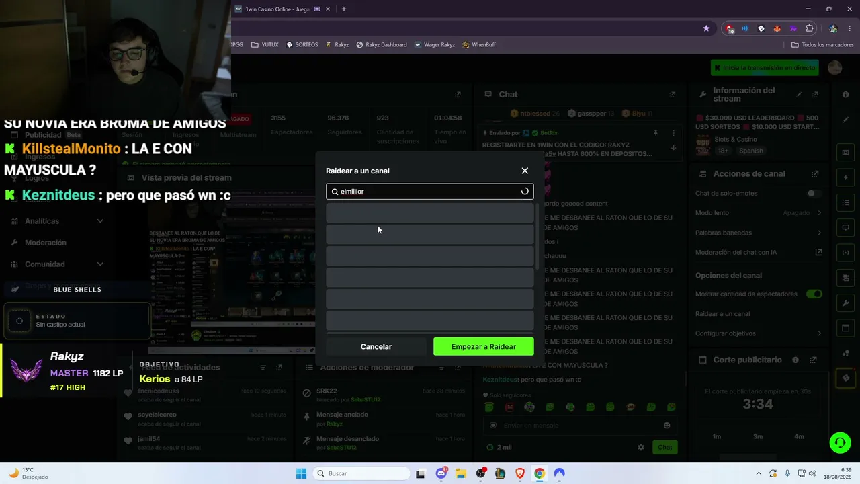Click Inicia la transmisión en directo button
The height and width of the screenshot is (484, 860).
765,68
